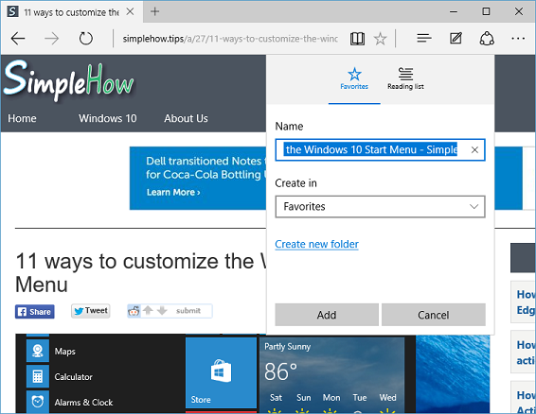Click the 'Create in' label text

pos(295,183)
